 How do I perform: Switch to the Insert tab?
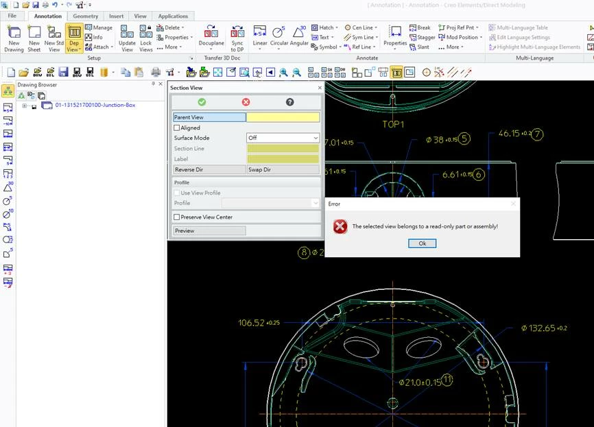[117, 16]
